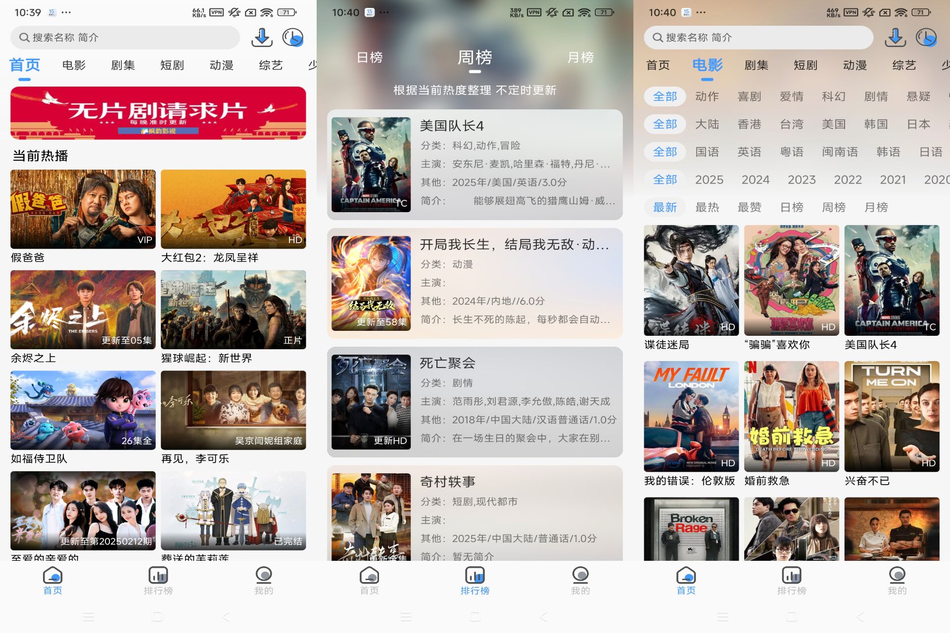Screen dimensions: 950x633
Task: Tap the 无片剧请求片 red banner
Action: tap(158, 113)
